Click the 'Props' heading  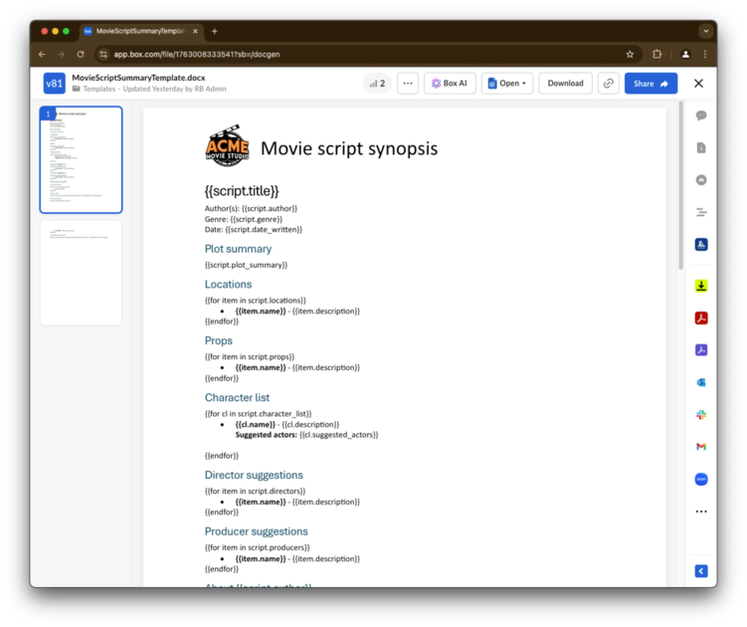tap(219, 341)
